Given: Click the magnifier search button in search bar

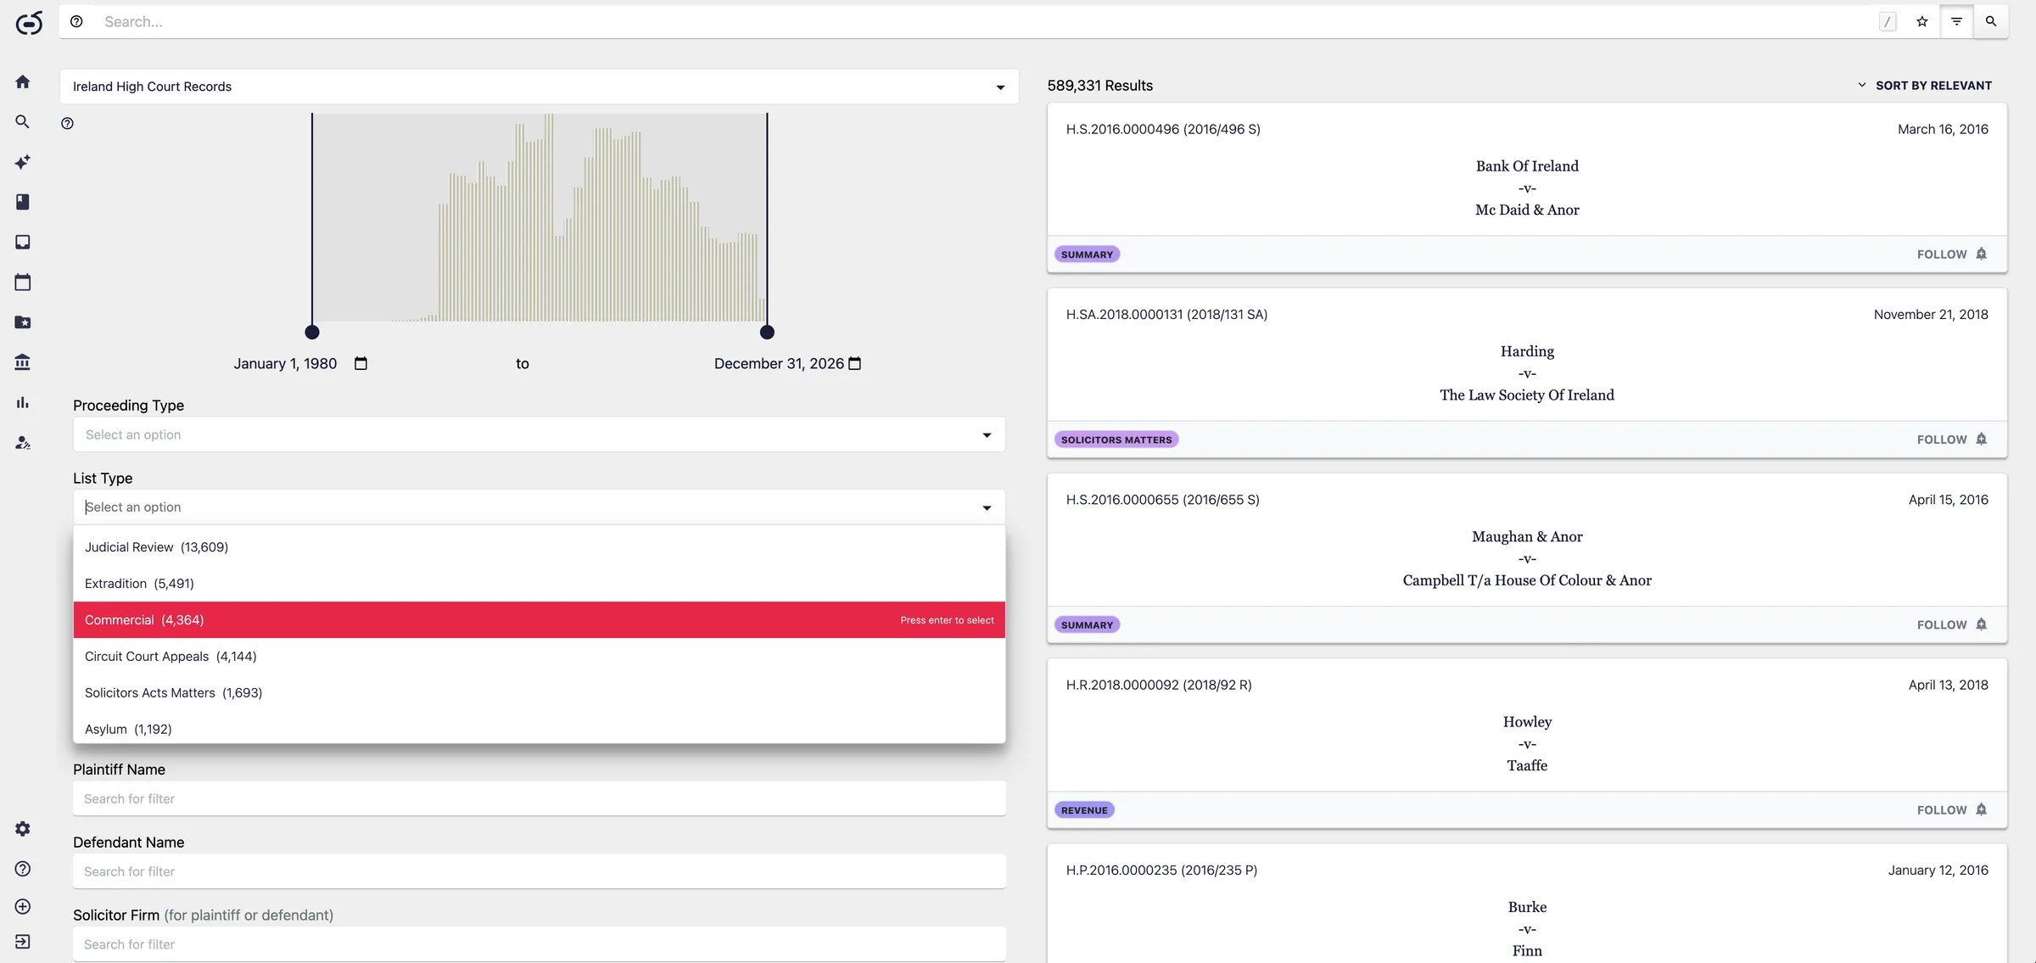Looking at the screenshot, I should 1991,22.
